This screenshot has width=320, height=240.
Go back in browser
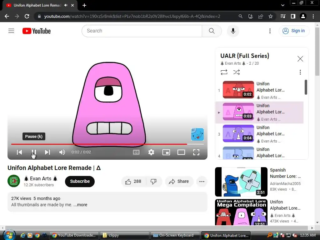point(7,16)
